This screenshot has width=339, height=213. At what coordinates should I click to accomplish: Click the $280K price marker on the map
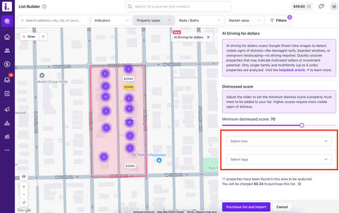point(130,166)
